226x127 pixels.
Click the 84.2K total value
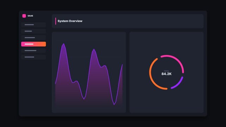pyautogui.click(x=166, y=74)
